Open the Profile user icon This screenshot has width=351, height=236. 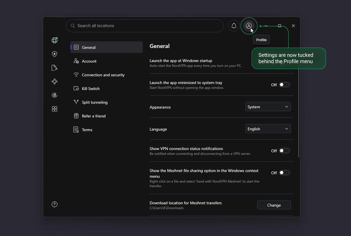(x=249, y=26)
